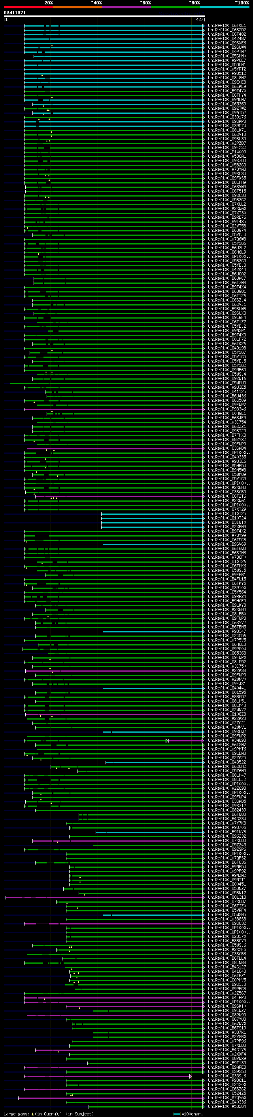Open hit UniRef100_C5WSJ5
This screenshot has width=253, height=1117.
(227, 570)
